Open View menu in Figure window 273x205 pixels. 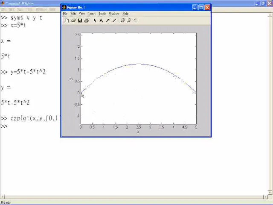coord(82,14)
